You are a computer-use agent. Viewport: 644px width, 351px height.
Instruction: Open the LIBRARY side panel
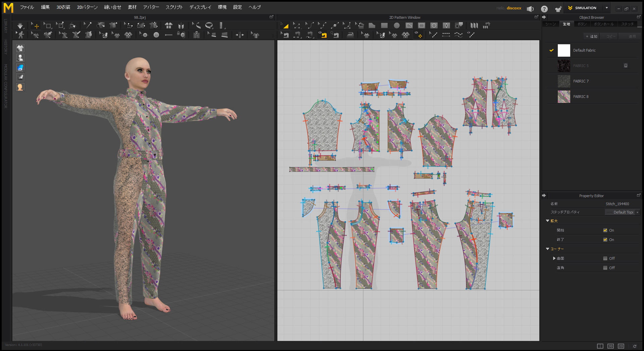6,26
